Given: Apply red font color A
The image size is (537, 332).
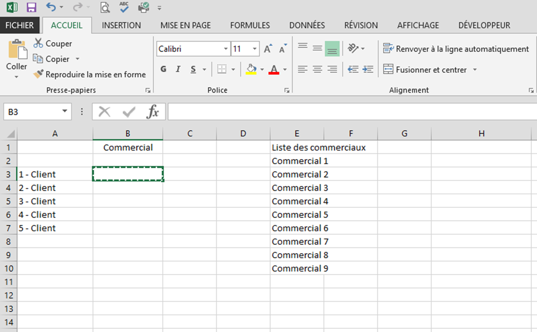Looking at the screenshot, I should (x=274, y=69).
